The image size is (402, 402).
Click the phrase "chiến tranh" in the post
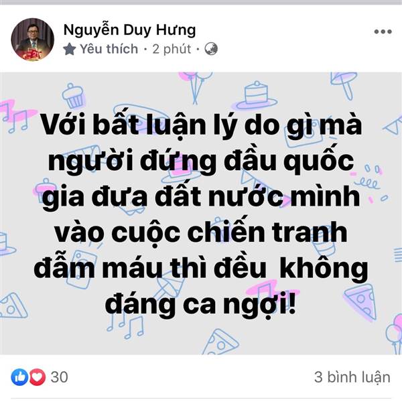[267, 233]
